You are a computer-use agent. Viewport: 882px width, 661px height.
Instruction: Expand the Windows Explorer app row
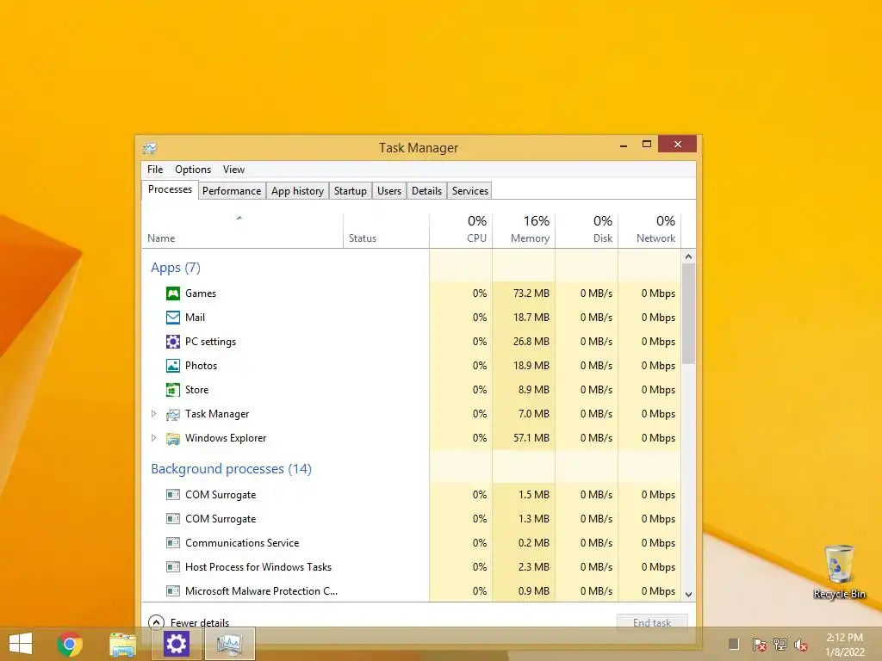point(153,438)
